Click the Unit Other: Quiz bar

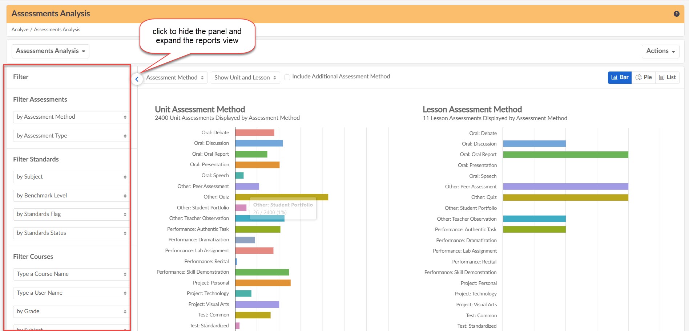coord(282,197)
